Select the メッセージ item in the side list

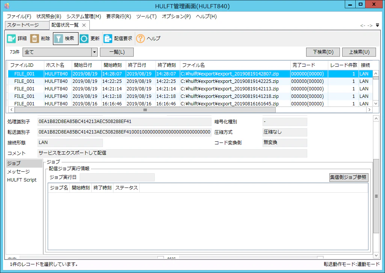coord(24,171)
